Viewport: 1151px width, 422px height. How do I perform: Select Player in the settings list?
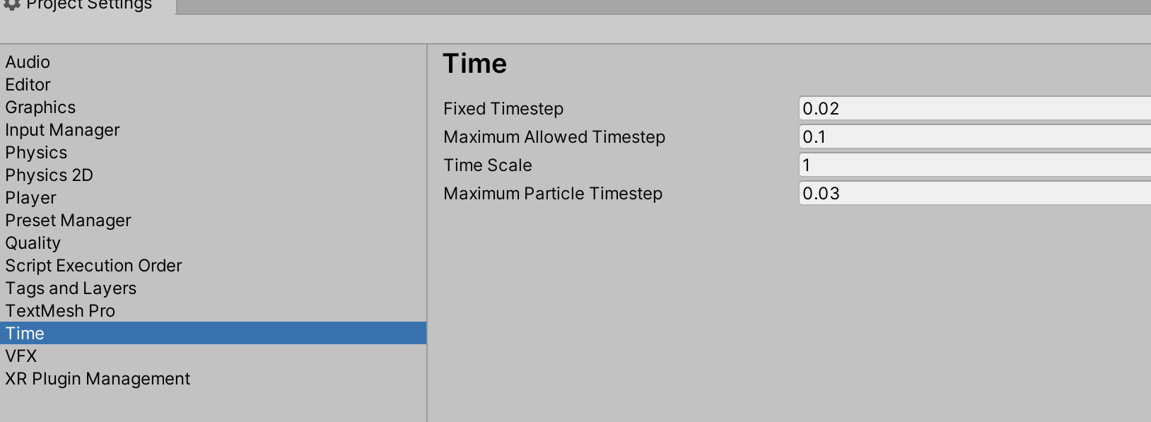30,198
